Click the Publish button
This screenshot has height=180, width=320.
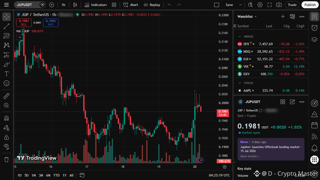pyautogui.click(x=310, y=5)
